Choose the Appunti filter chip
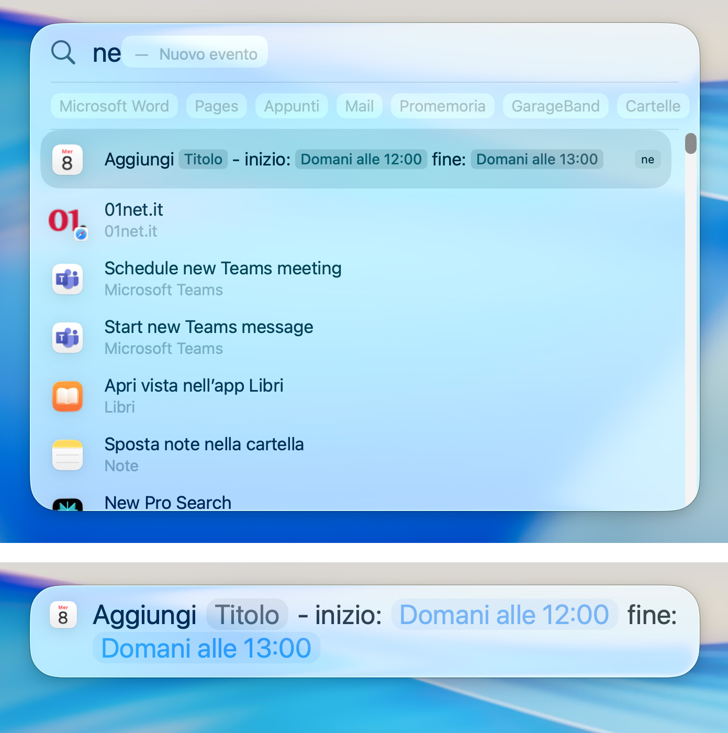The height and width of the screenshot is (733, 728). click(x=292, y=106)
